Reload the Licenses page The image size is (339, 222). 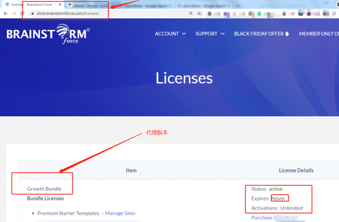22,14
